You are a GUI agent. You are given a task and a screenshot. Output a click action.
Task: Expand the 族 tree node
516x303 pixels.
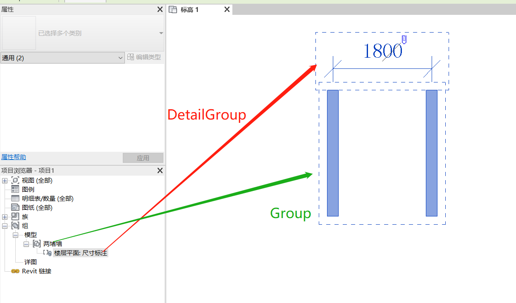[x=5, y=217]
